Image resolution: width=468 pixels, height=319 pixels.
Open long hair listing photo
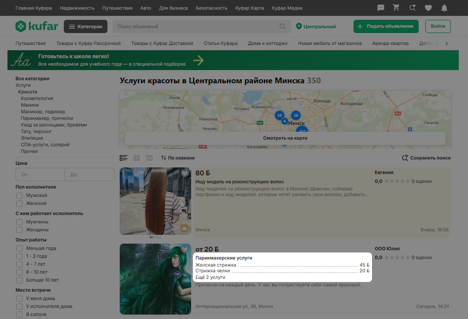(x=155, y=201)
